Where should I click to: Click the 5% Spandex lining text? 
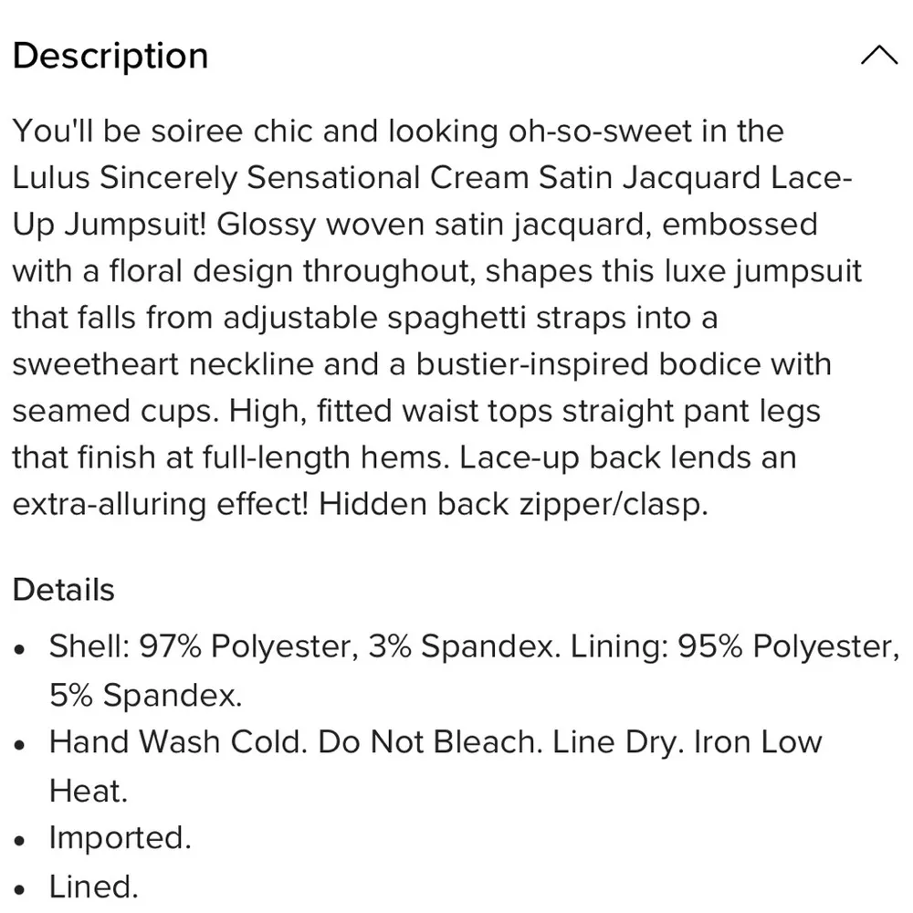coord(145,696)
